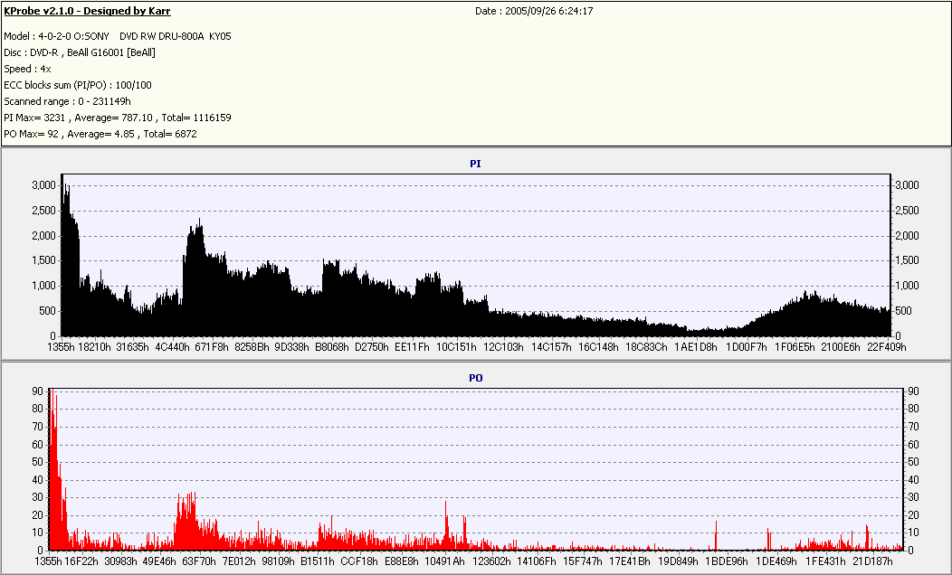Viewport: 952px width, 575px height.
Task: Click the PO Max 92 statistics line
Action: 100,134
